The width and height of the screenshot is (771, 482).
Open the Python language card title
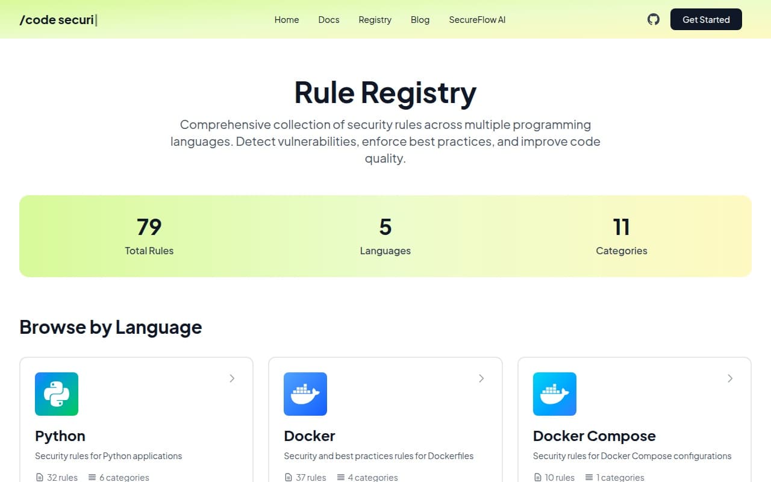click(x=60, y=436)
